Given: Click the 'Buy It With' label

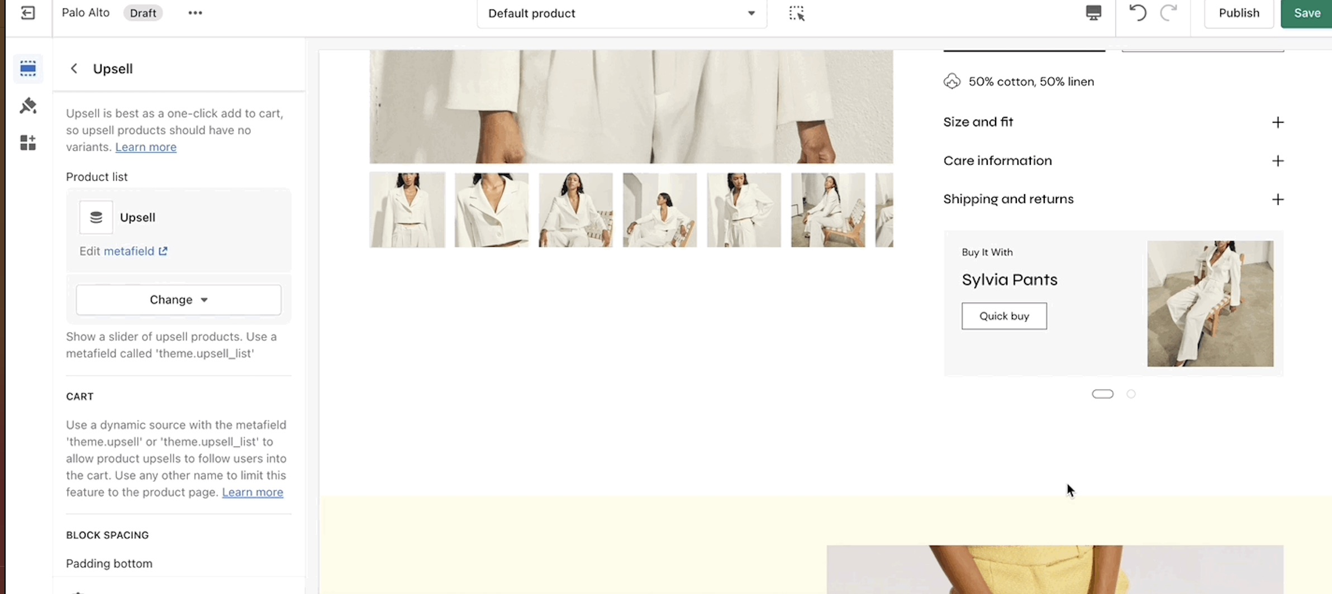Looking at the screenshot, I should click(987, 252).
